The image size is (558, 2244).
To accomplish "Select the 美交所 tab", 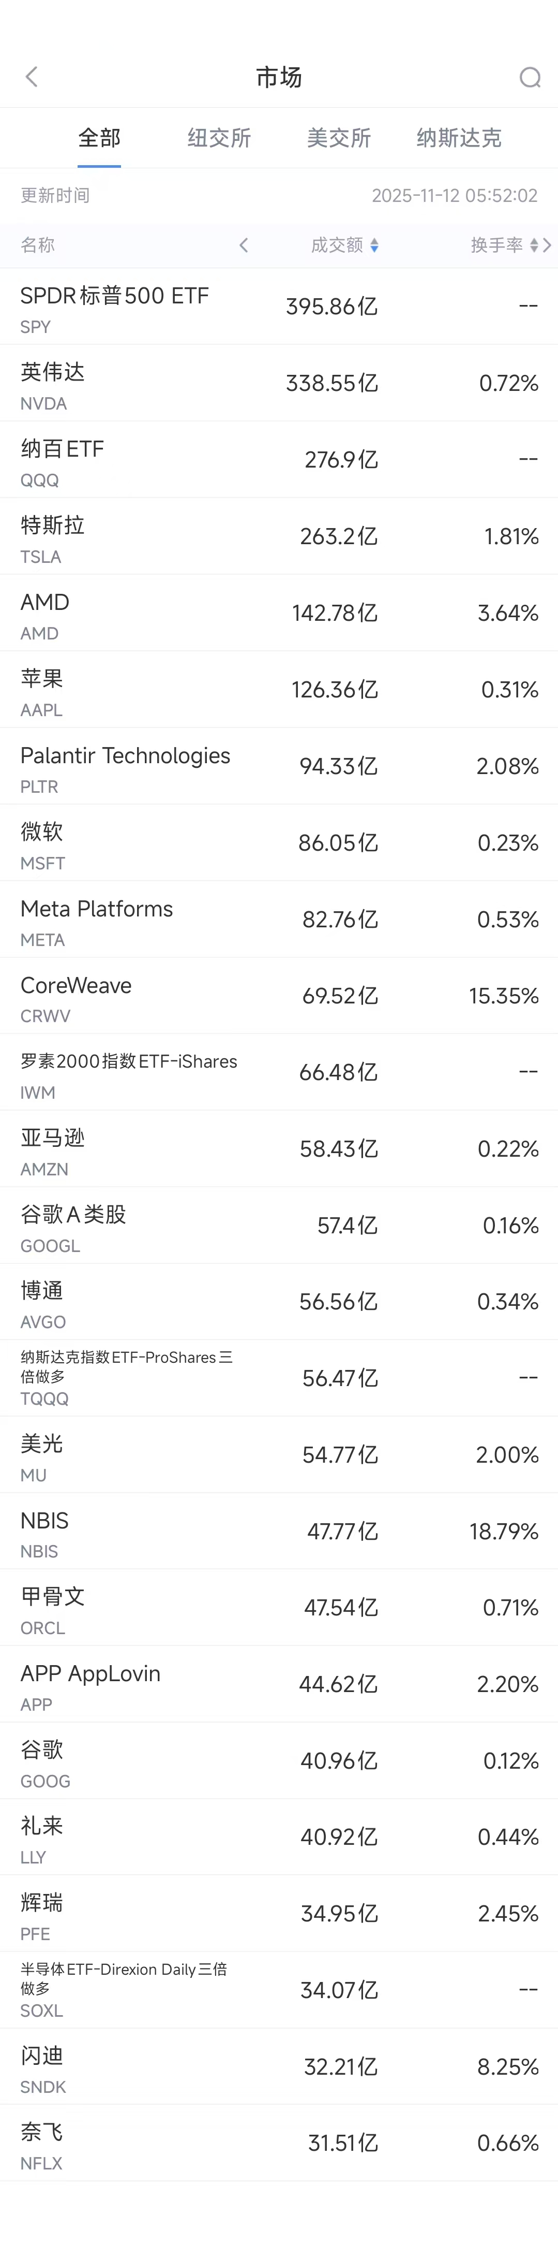I will (x=339, y=138).
